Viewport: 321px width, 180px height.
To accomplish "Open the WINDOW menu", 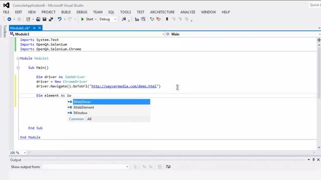I will coord(209,12).
